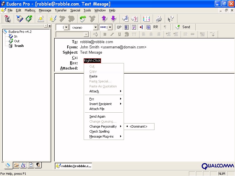Toggle Tabs in Body button
The height and width of the screenshot is (176, 235).
[x=141, y=27]
